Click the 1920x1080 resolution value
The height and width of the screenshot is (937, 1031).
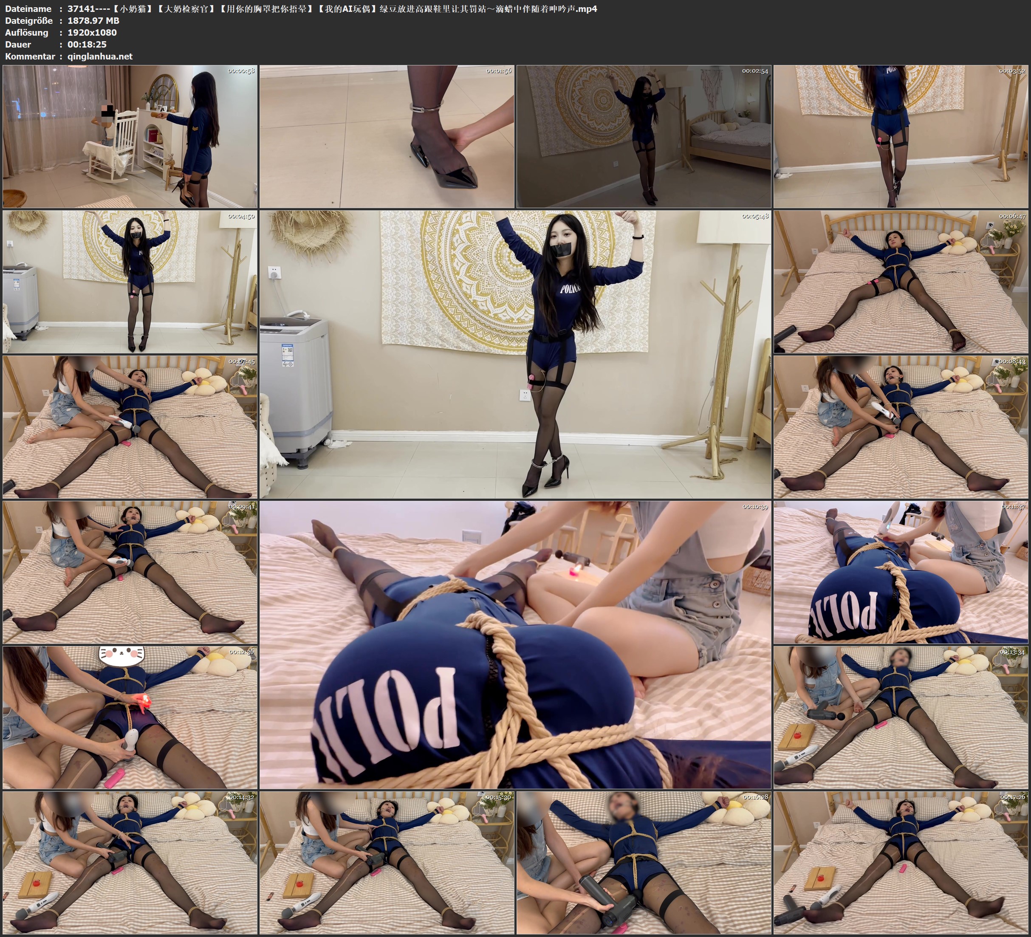click(x=92, y=32)
